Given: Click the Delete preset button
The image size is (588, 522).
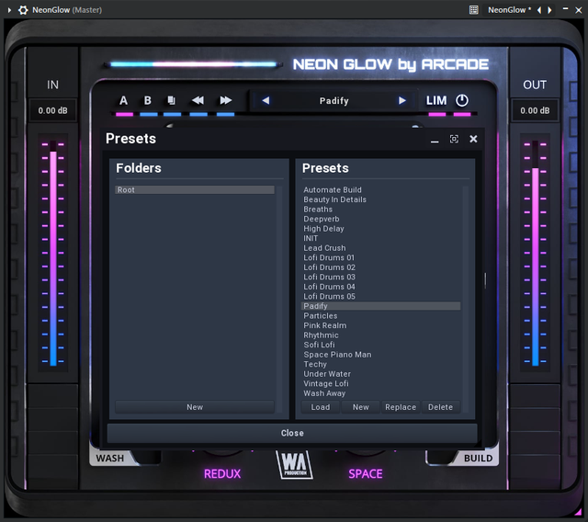Looking at the screenshot, I should (440, 407).
